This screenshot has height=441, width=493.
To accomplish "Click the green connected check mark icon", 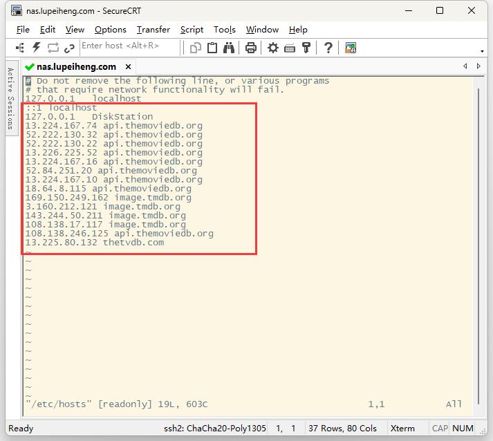I will (30, 67).
